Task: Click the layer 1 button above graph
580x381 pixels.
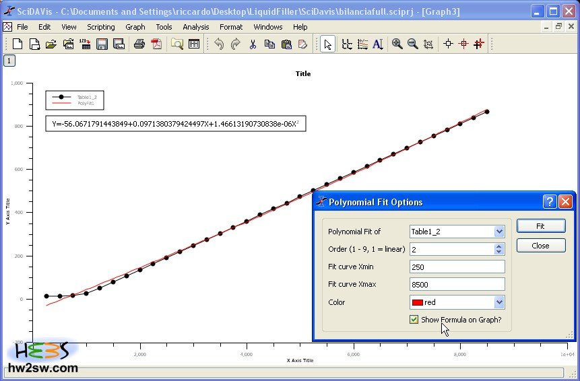Action: point(9,61)
